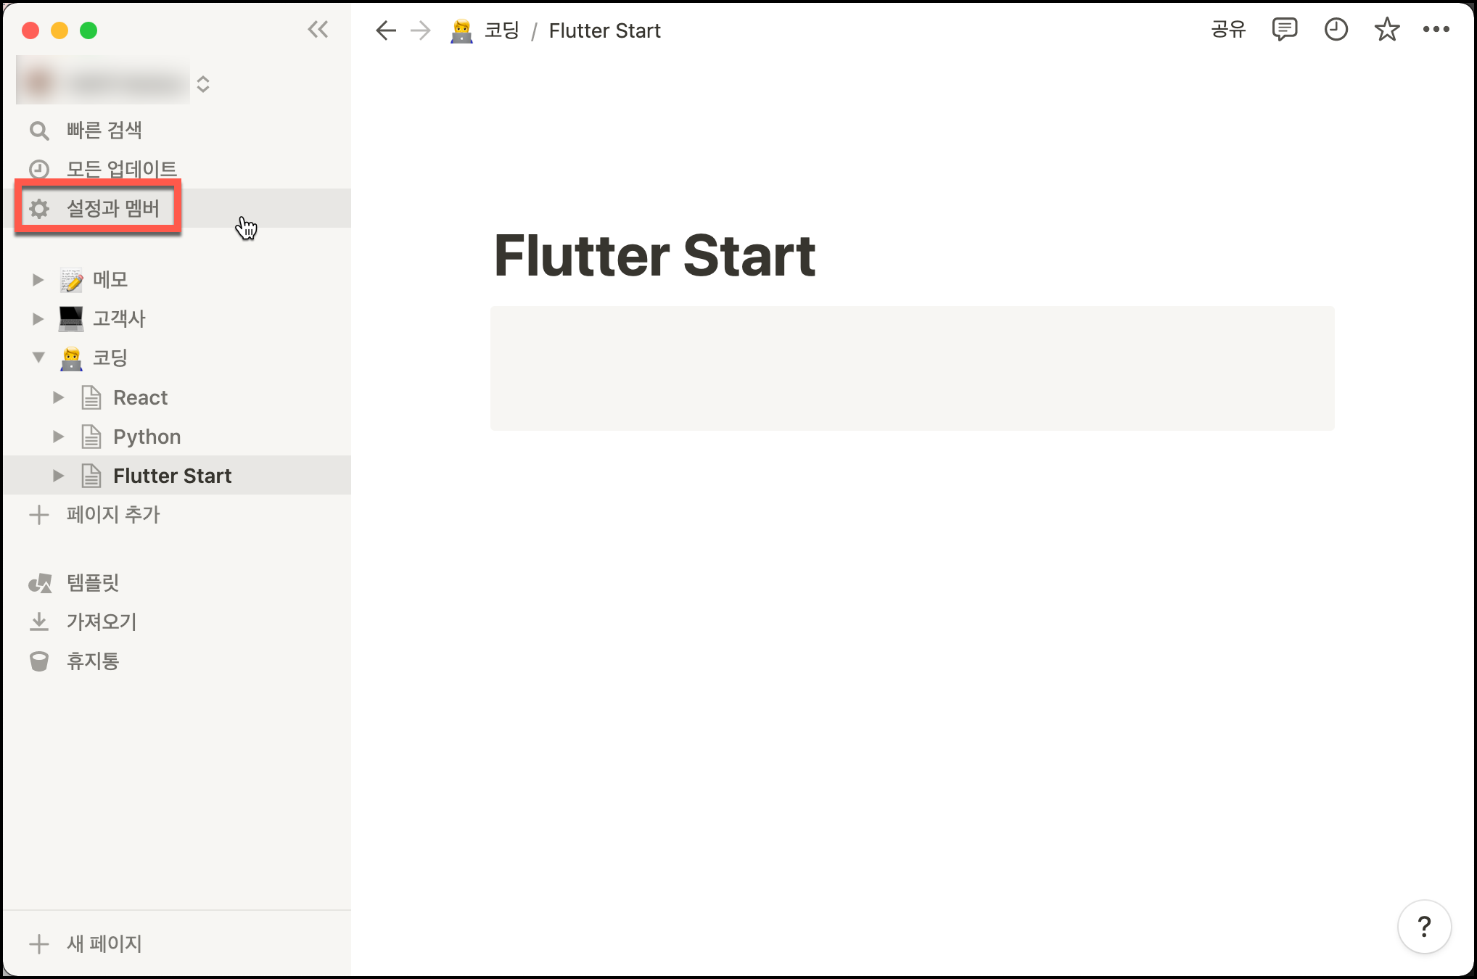This screenshot has height=979, width=1477.
Task: Expand the Flutter Start subpage arrow
Action: (59, 476)
